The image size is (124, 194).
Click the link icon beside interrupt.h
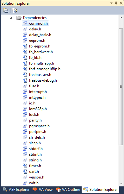(x=25, y=92)
